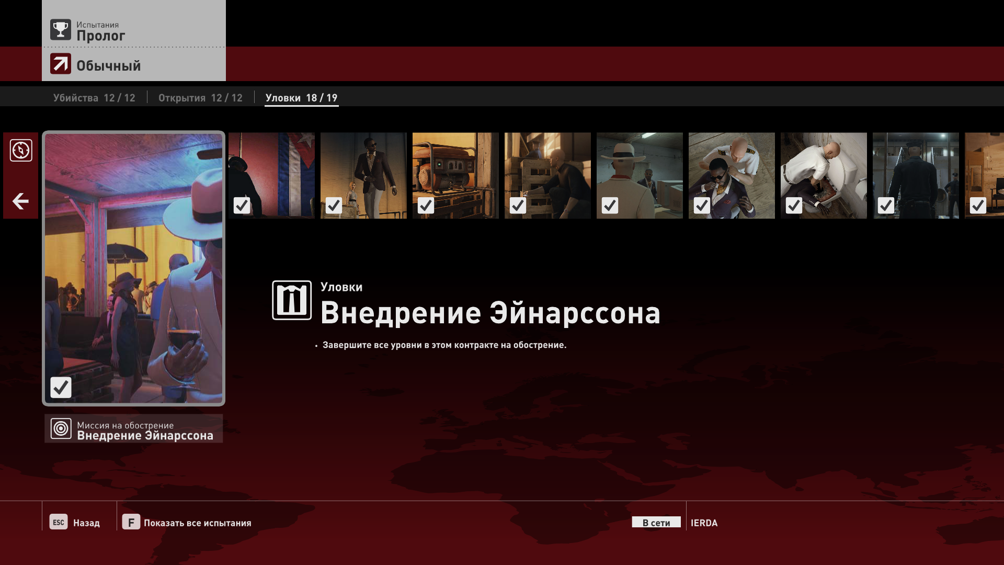Viewport: 1004px width, 565px height.
Task: Select the pilot choking man thumbnail
Action: 732,175
